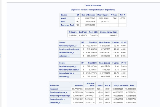160x107 pixels.
Task: Select Type I F Value 32.36
Action: pyautogui.click(x=116, y=46)
